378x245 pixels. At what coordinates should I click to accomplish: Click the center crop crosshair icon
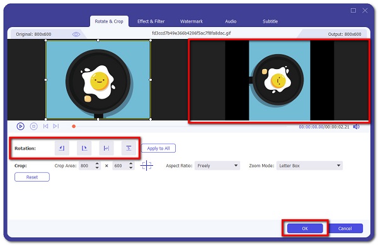(x=146, y=166)
